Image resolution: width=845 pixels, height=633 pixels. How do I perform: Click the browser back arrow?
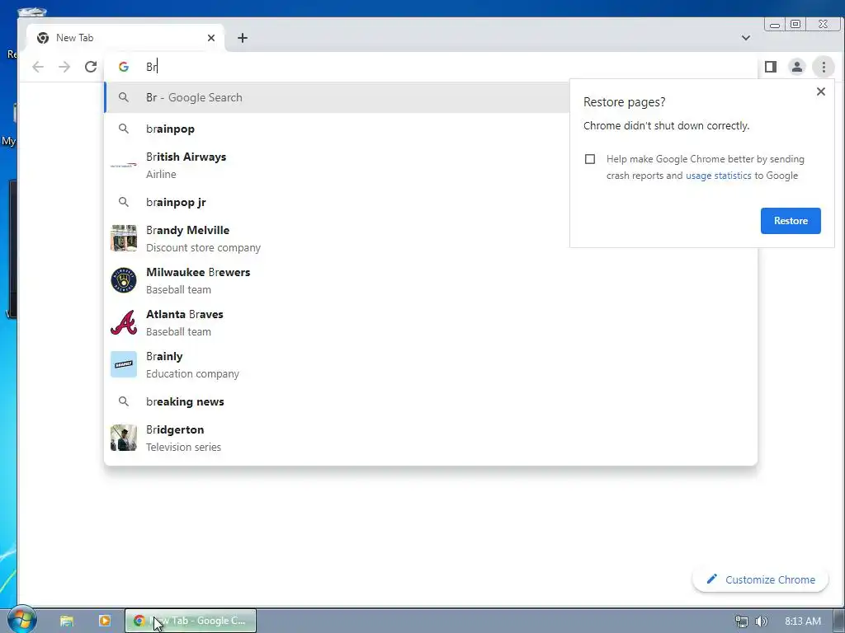coord(38,67)
